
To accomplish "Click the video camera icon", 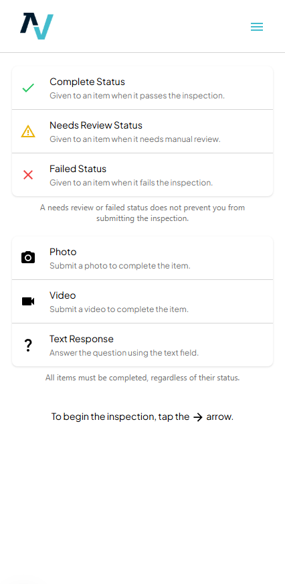I will (28, 301).
